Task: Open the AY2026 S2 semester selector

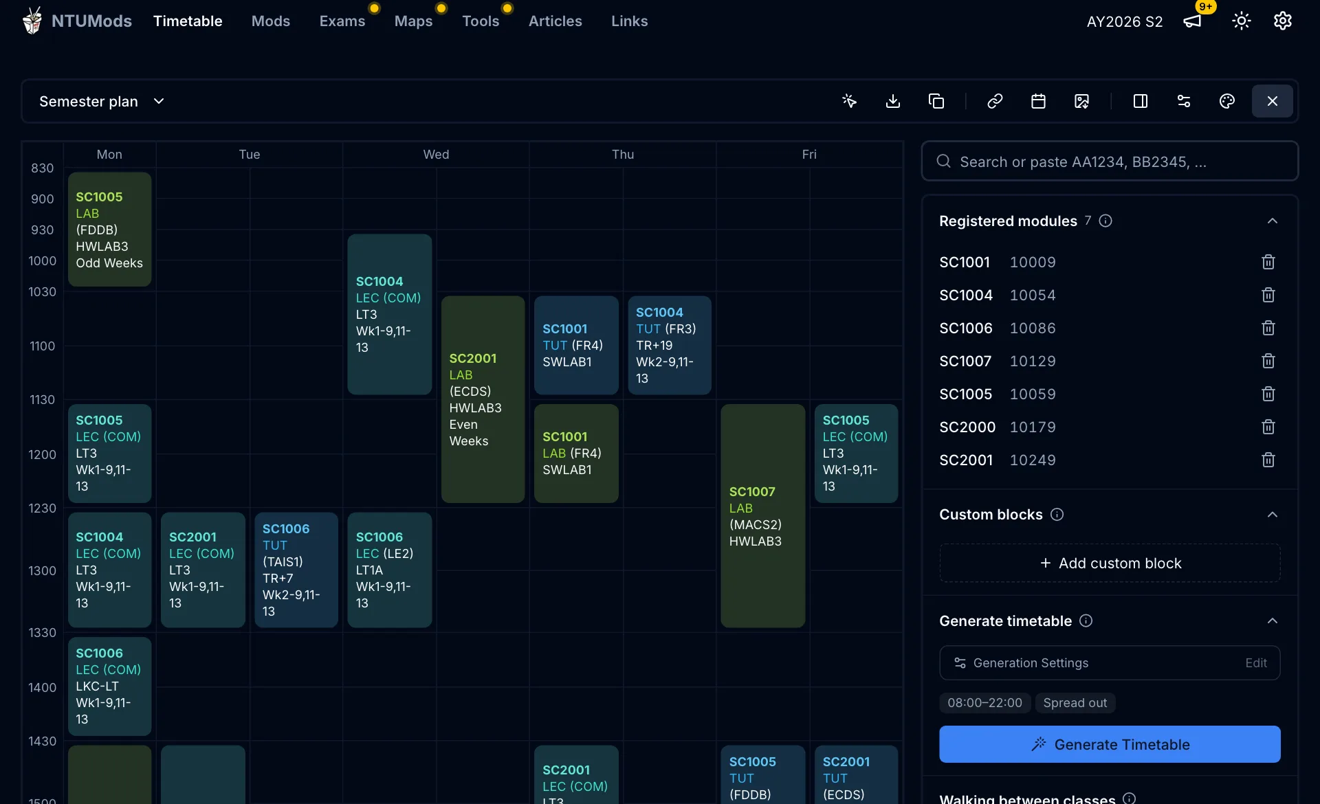Action: click(1125, 21)
